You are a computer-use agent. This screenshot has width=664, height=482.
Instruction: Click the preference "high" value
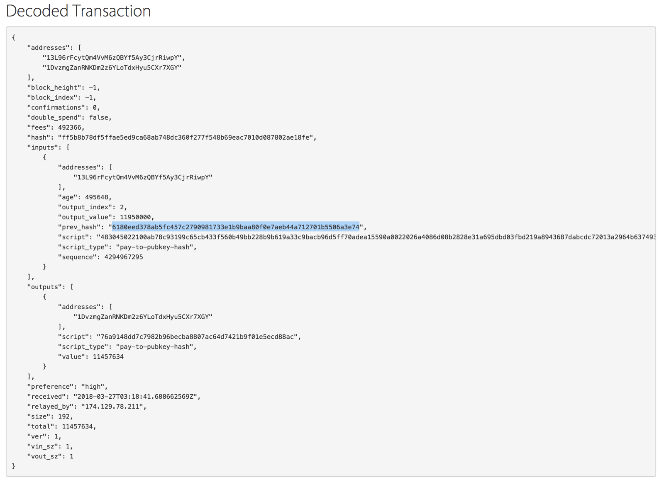pyautogui.click(x=94, y=386)
